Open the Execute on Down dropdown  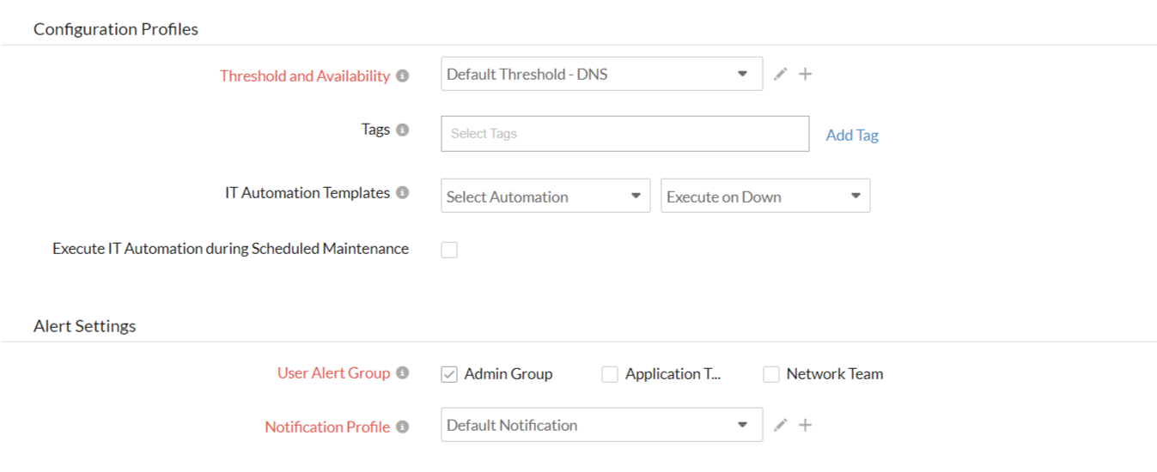click(x=764, y=197)
